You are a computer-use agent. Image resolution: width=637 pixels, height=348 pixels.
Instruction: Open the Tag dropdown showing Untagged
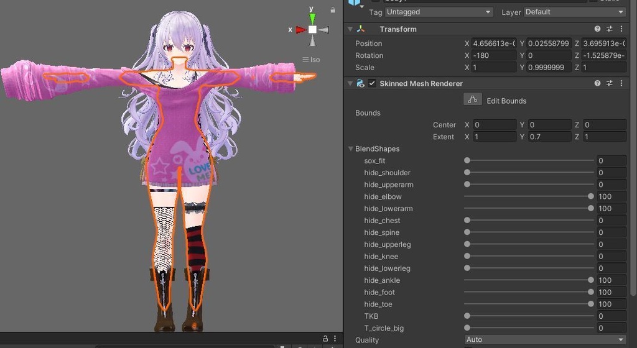pyautogui.click(x=439, y=12)
